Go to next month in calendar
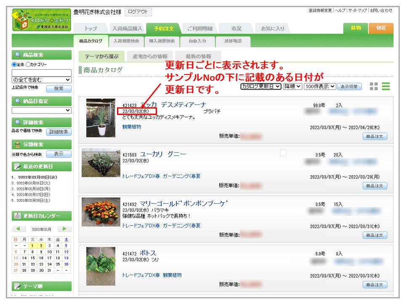The image size is (404, 303). [x=64, y=229]
